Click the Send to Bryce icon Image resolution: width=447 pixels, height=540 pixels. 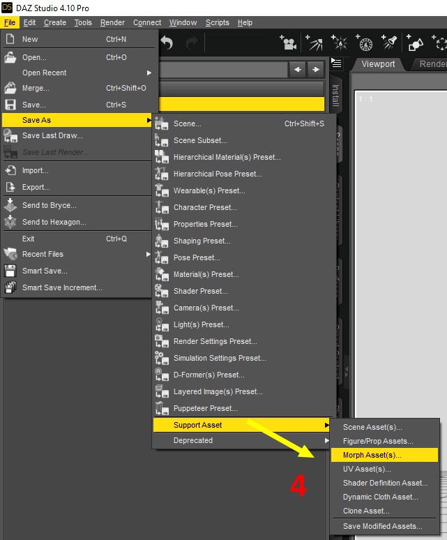pos(10,205)
